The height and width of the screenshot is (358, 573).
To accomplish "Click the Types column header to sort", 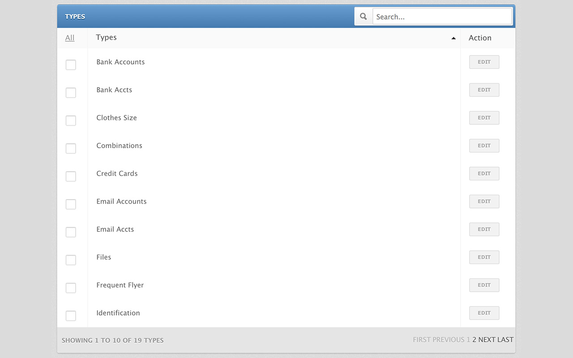I will (x=106, y=38).
